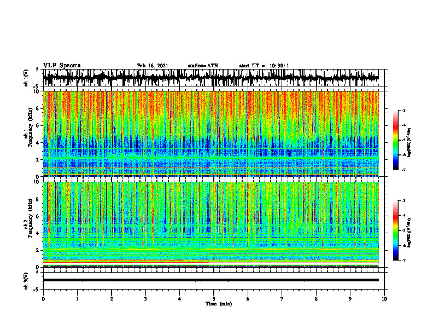The width and height of the screenshot is (433, 335).
Task: Click the "-7" label on ch.1 colorbar
Action: [403, 170]
